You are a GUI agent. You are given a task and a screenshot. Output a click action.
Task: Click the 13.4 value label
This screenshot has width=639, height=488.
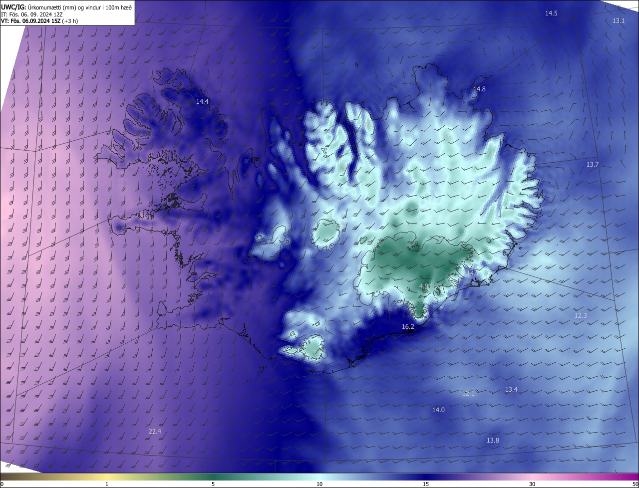pos(511,390)
